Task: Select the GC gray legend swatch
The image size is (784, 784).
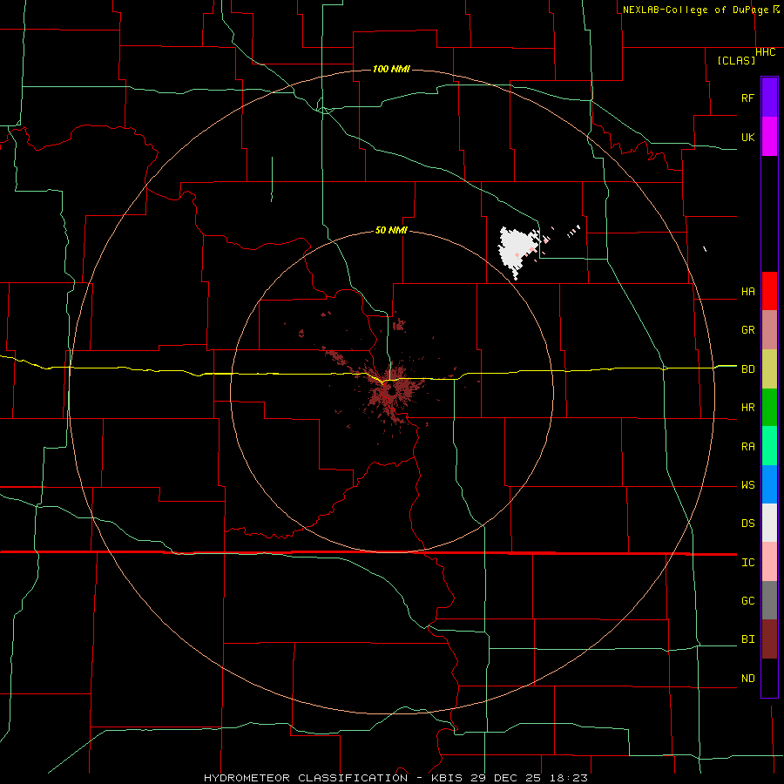Action: click(x=769, y=600)
